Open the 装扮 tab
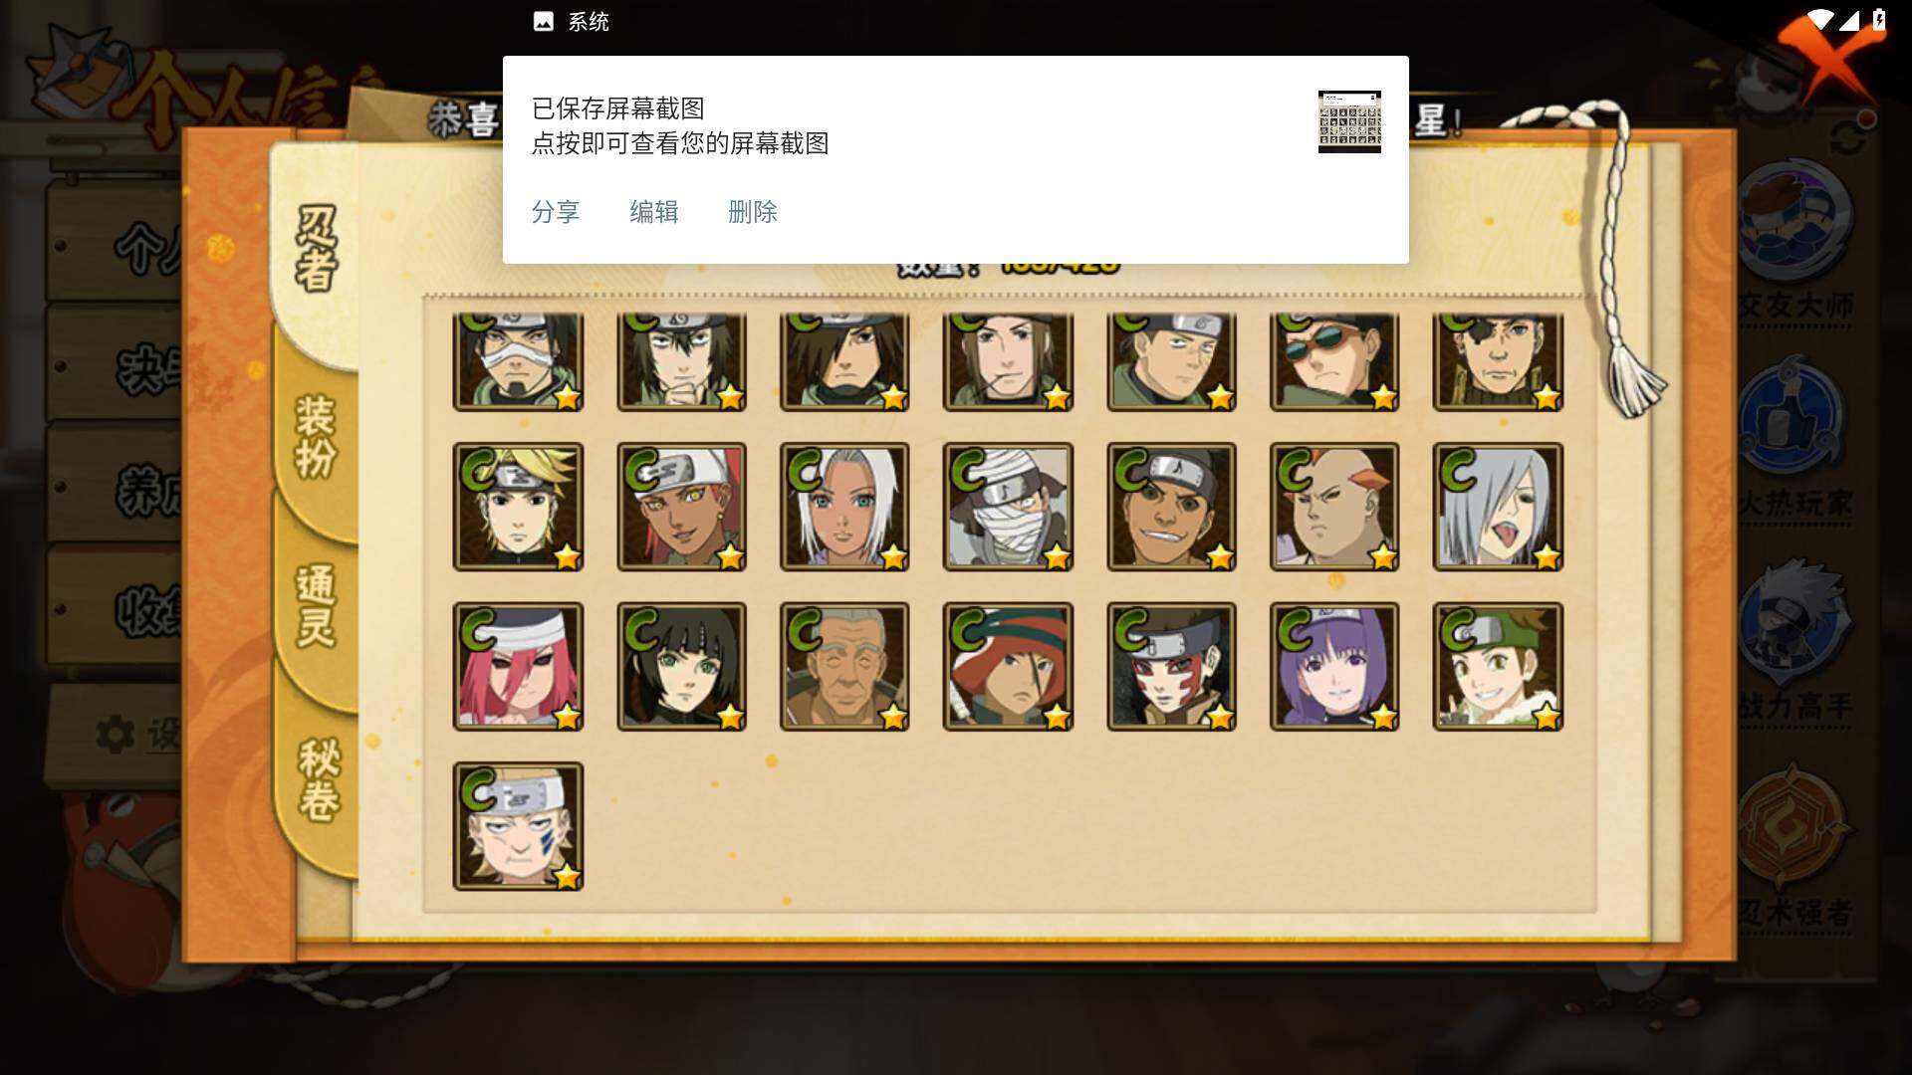This screenshot has height=1075, width=1912. point(317,438)
